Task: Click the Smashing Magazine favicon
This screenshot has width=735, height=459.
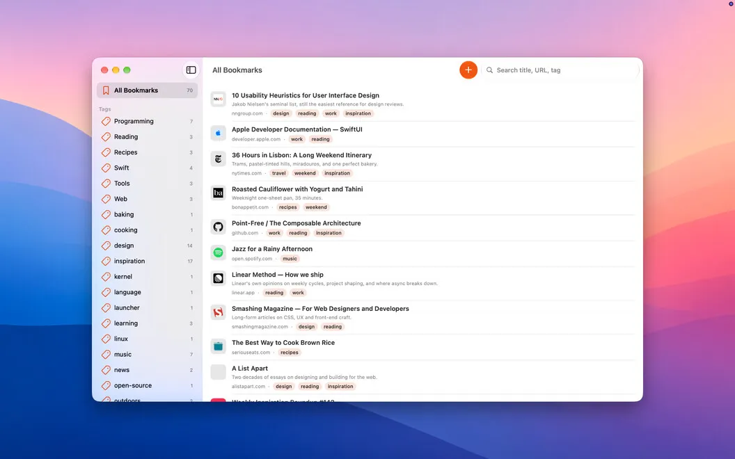Action: coord(218,312)
